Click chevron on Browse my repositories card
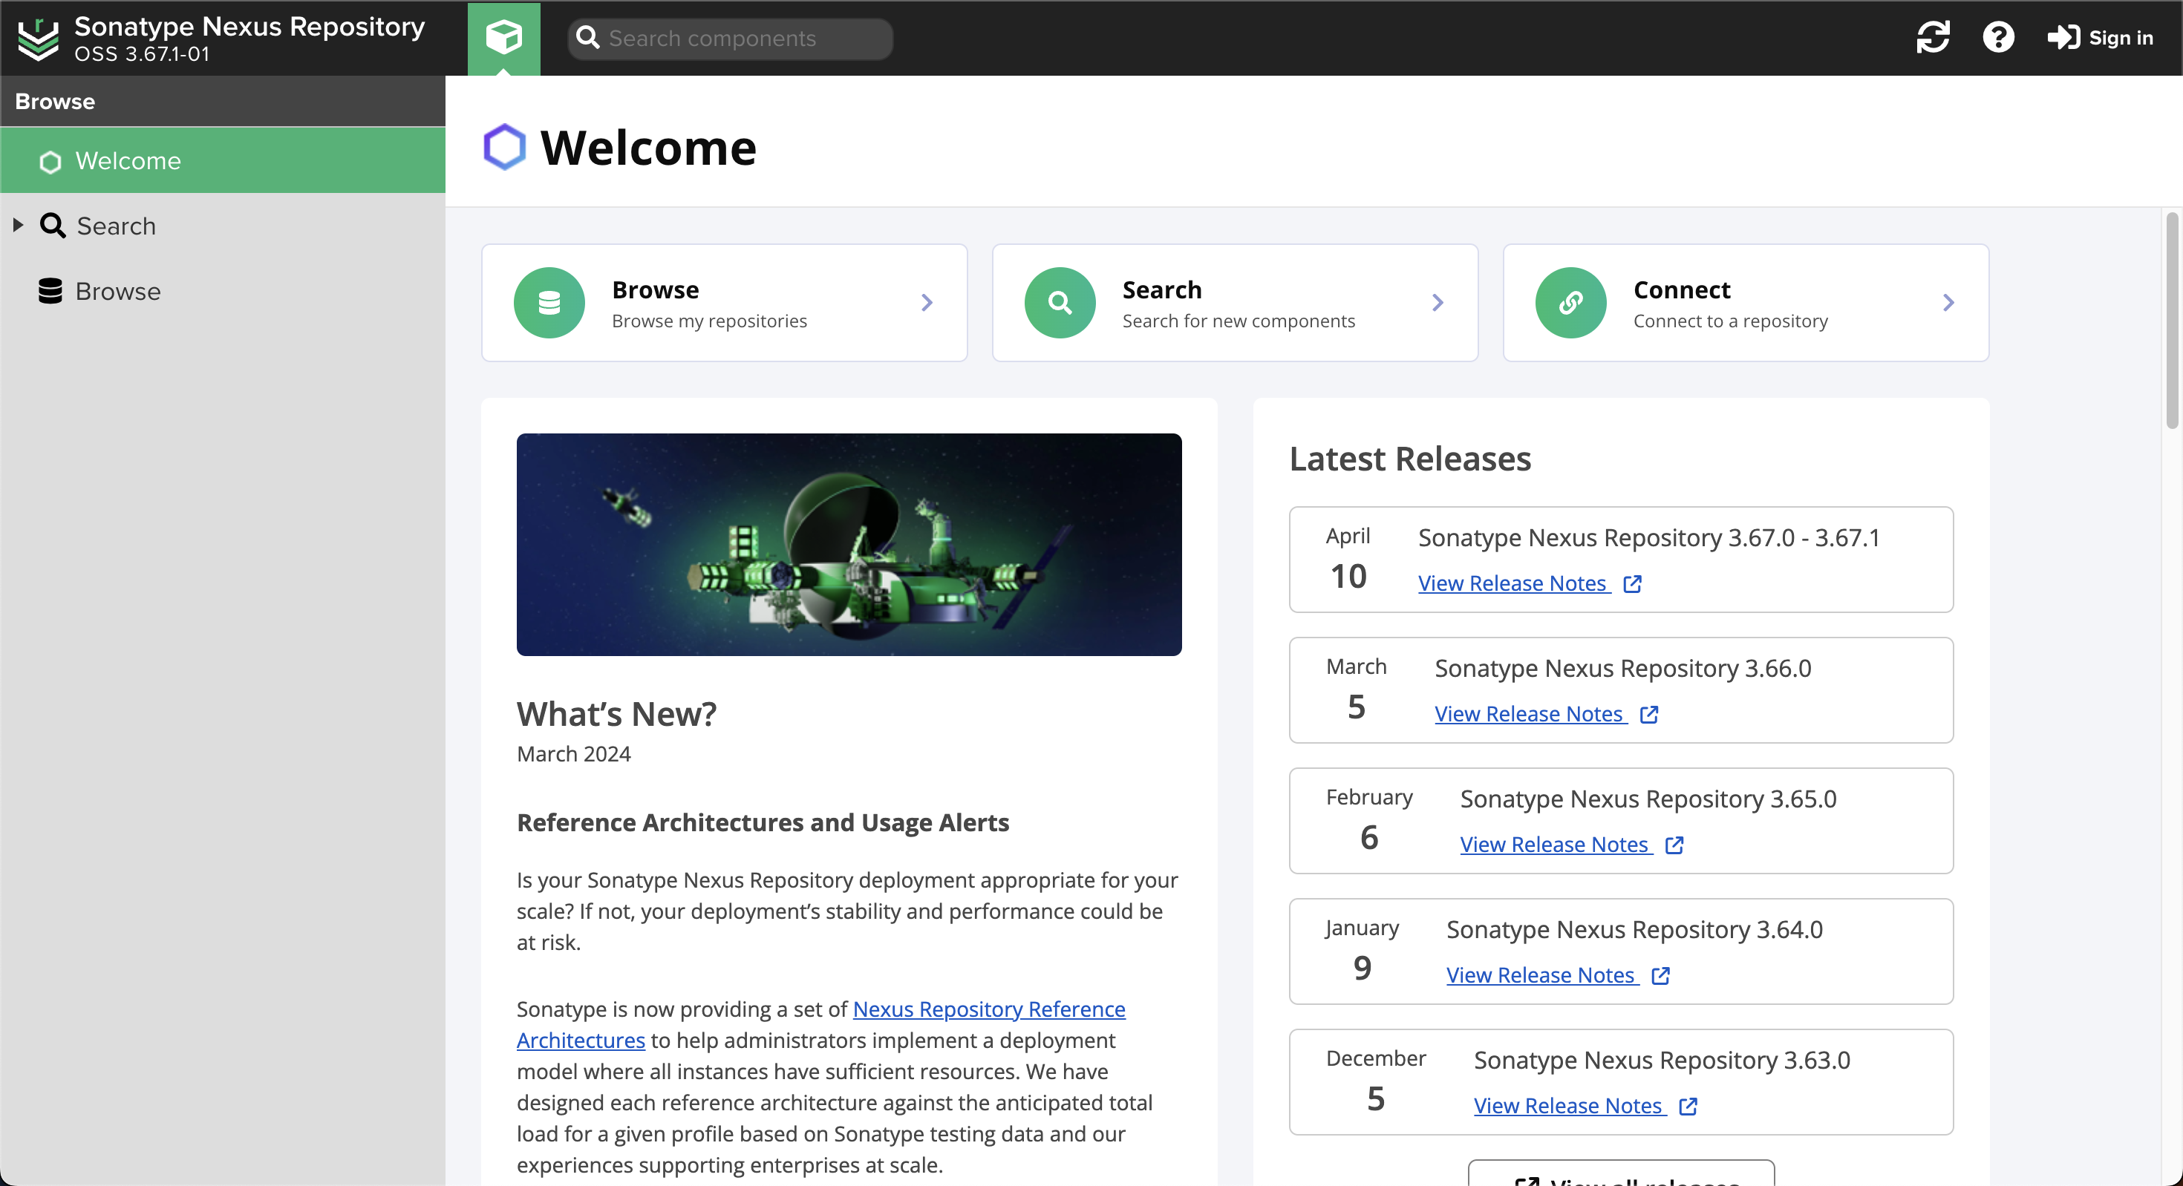Image resolution: width=2183 pixels, height=1186 pixels. [926, 302]
